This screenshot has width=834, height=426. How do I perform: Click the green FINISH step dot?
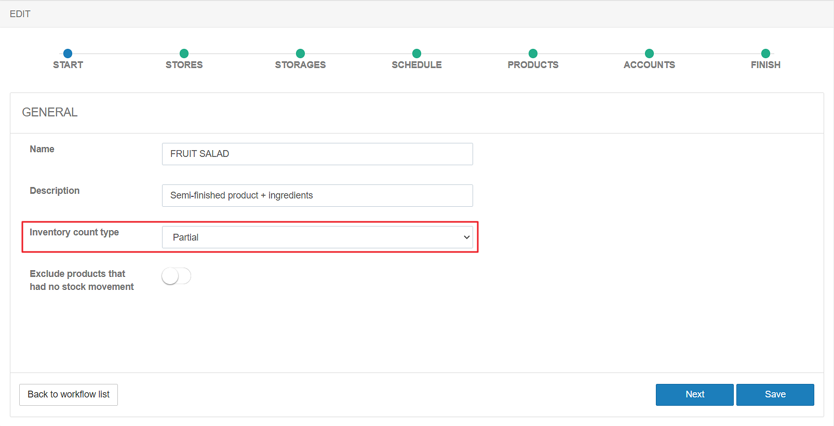click(x=765, y=54)
